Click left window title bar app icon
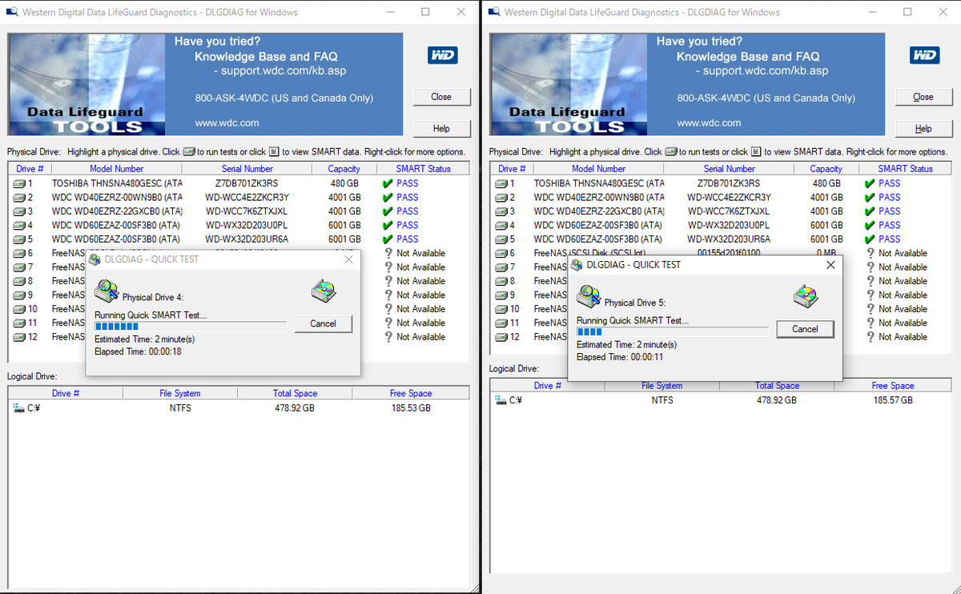Screen dimensions: 961x594 (x=13, y=12)
